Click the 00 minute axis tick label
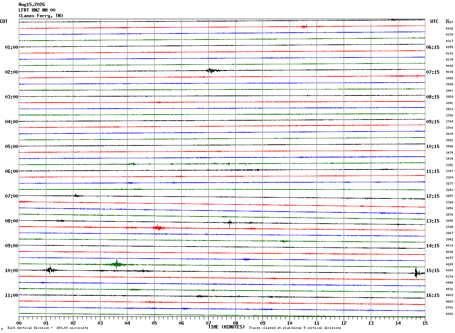 coord(19,323)
